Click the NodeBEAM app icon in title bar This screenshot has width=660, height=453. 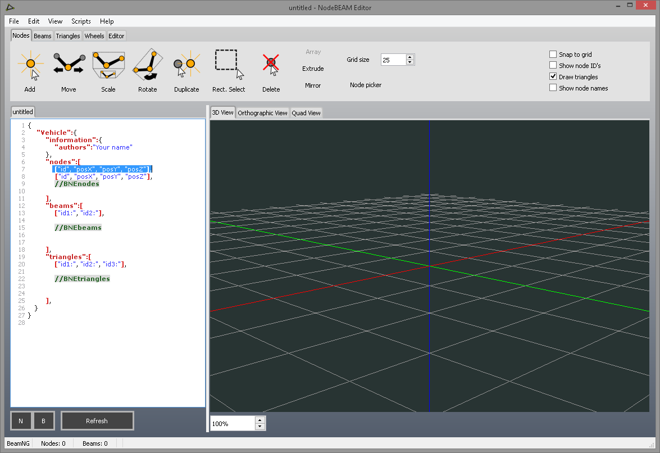10,7
